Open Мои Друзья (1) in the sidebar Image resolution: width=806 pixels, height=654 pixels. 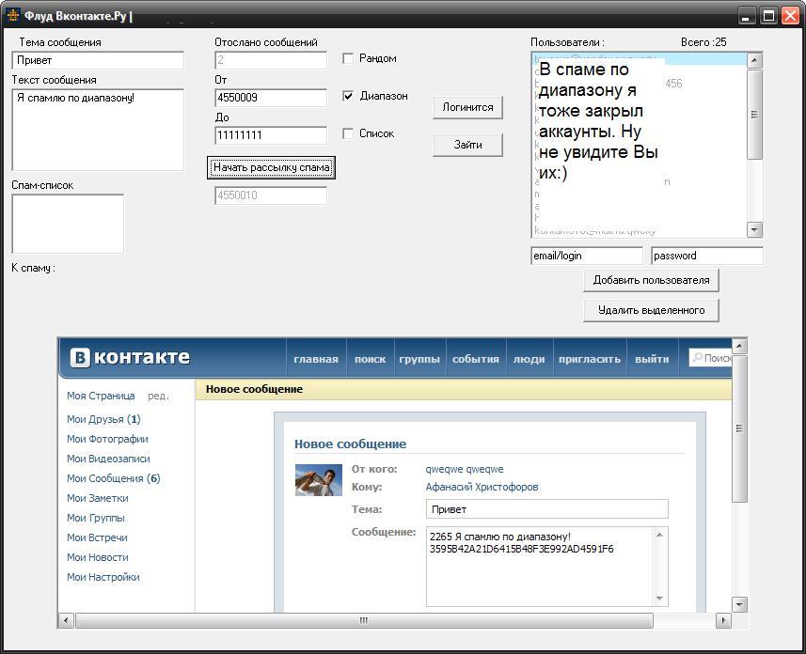103,419
